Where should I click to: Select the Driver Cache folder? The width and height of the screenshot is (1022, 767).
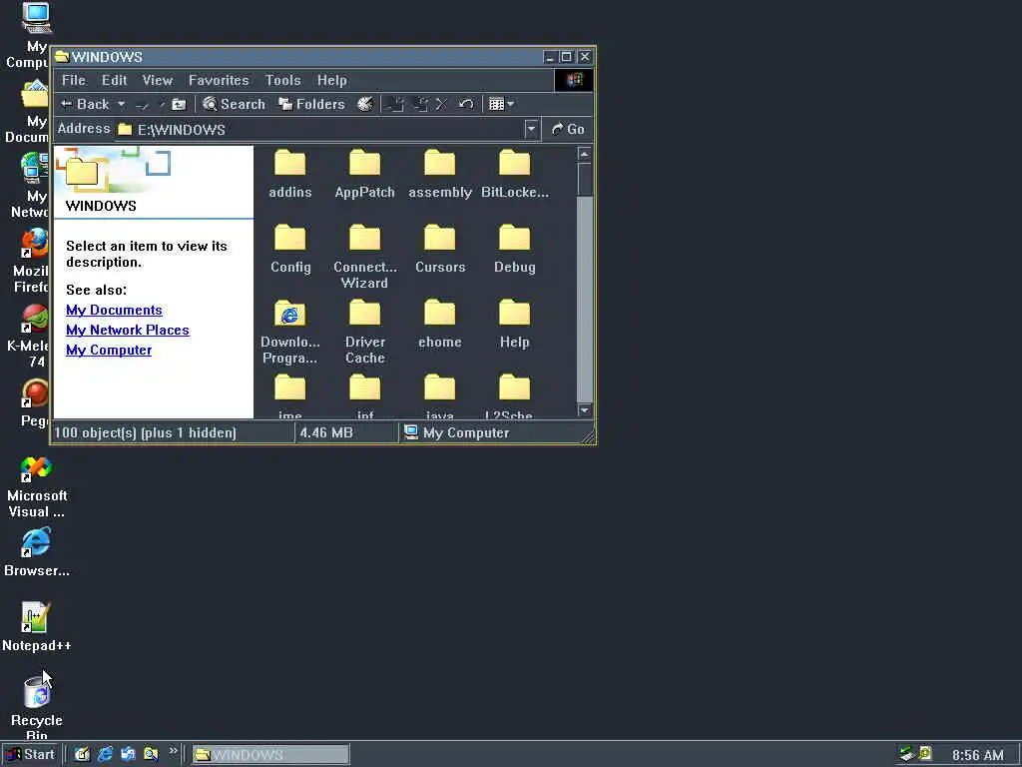(365, 332)
